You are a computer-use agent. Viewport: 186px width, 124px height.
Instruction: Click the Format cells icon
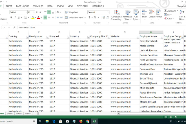tap(159, 12)
